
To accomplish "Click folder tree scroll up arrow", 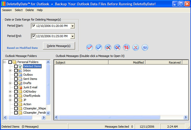I will pyautogui.click(x=48, y=62).
